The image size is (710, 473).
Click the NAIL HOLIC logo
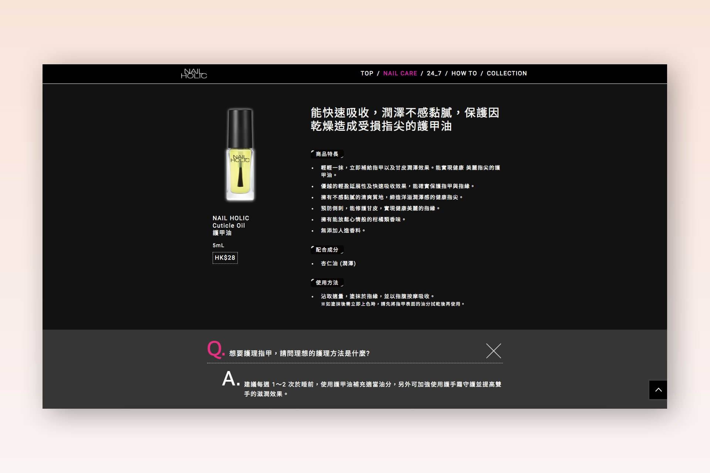(194, 74)
